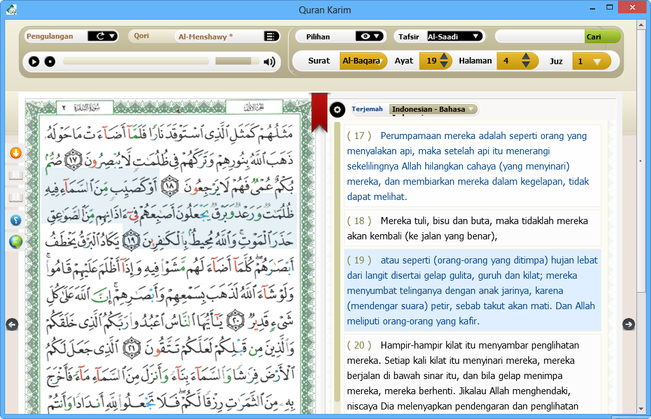
Task: Click the settings gear beside Terjemah panel
Action: [336, 109]
